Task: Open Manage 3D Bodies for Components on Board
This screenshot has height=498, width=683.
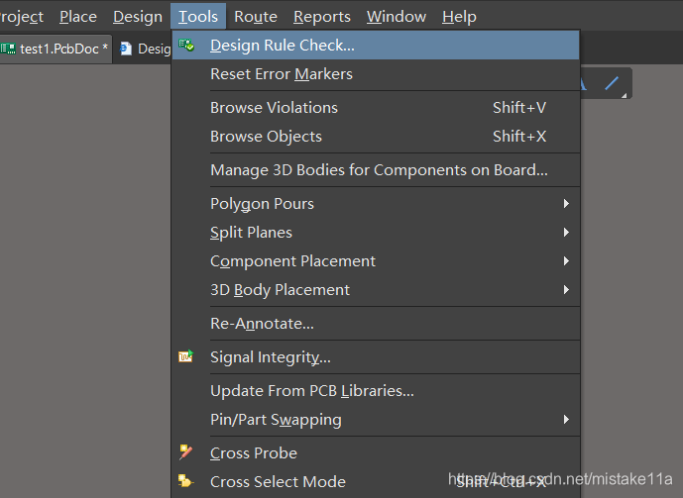Action: point(379,170)
